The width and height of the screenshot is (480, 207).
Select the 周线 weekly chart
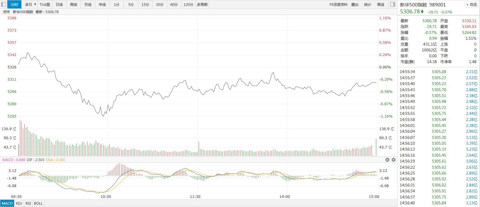74,4
